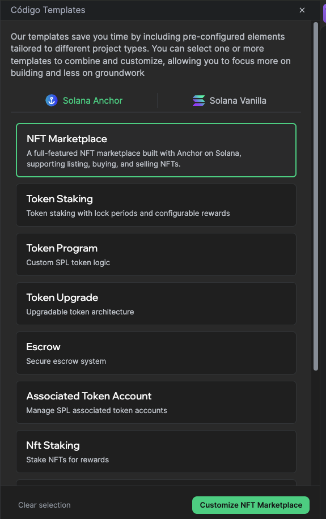Select the Escrow template card
Viewport: 326px width, 519px height.
pyautogui.click(x=156, y=353)
